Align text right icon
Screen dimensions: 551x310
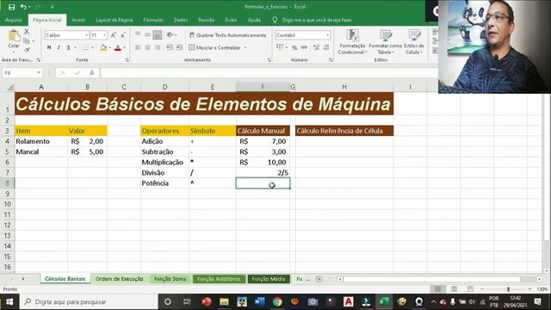point(157,47)
